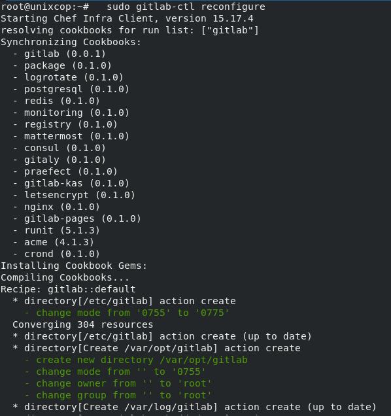The width and height of the screenshot is (391, 416).
Task: Click the 'Synchronizing Cookbooks:' heading line
Action: [x=71, y=42]
